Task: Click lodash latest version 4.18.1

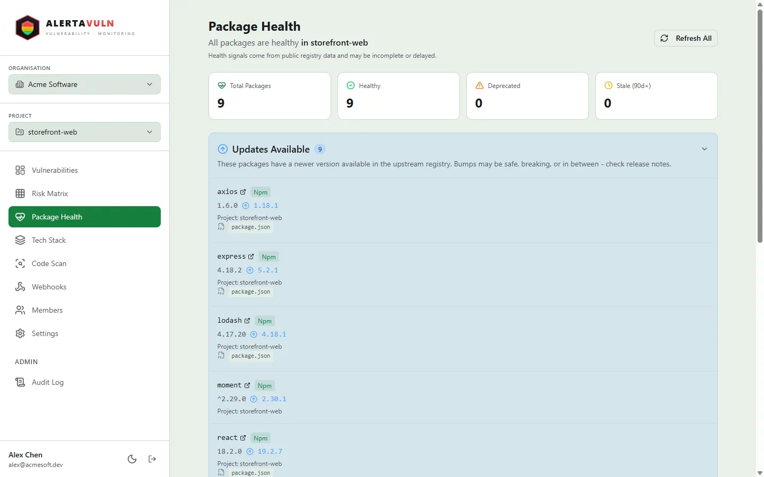Action: [x=274, y=334]
